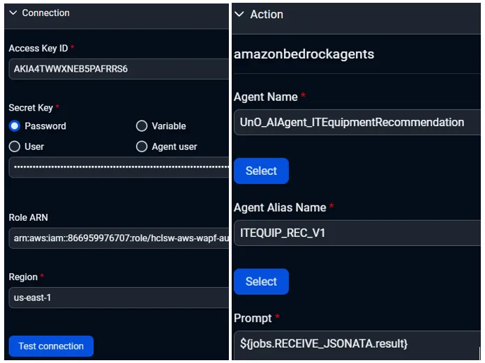
Task: Click the Role ARN input box
Action: tap(119, 238)
